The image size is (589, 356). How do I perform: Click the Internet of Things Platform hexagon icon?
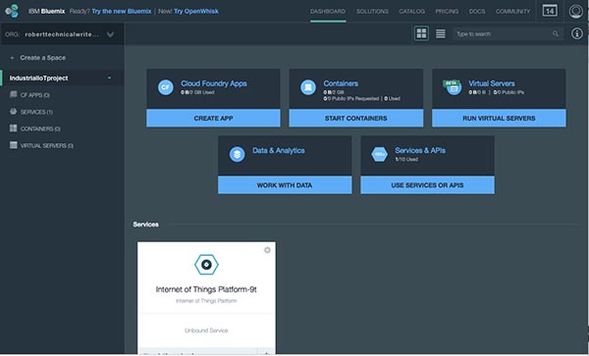tap(206, 265)
